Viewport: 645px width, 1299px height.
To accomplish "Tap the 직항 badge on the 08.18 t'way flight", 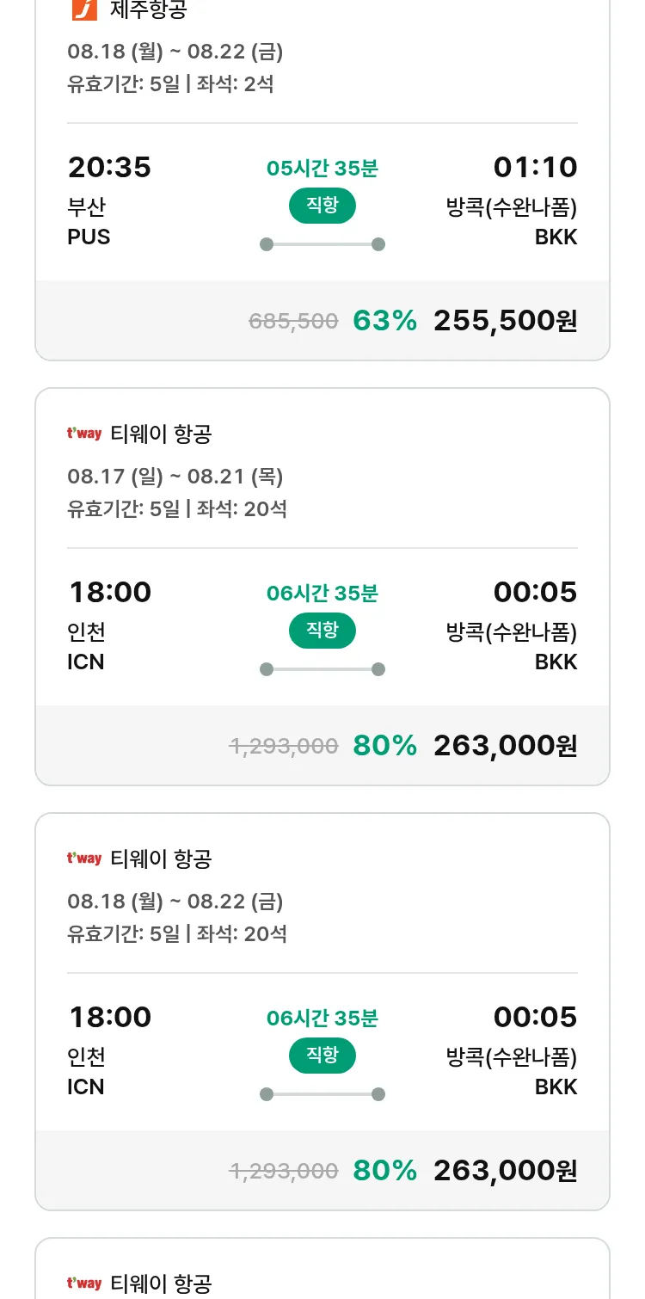I will coord(322,1056).
